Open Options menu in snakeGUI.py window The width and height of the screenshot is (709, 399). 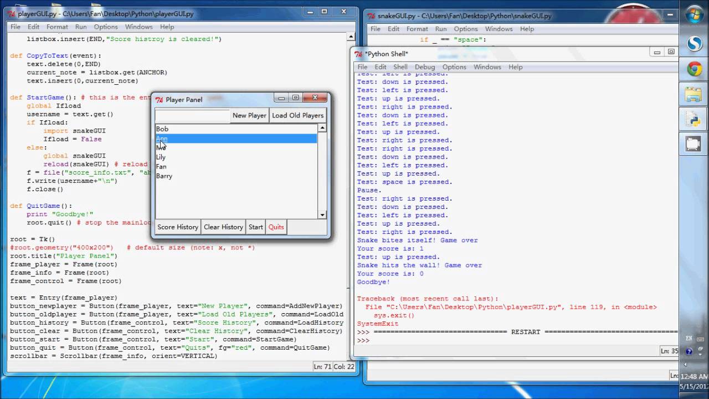pos(466,29)
